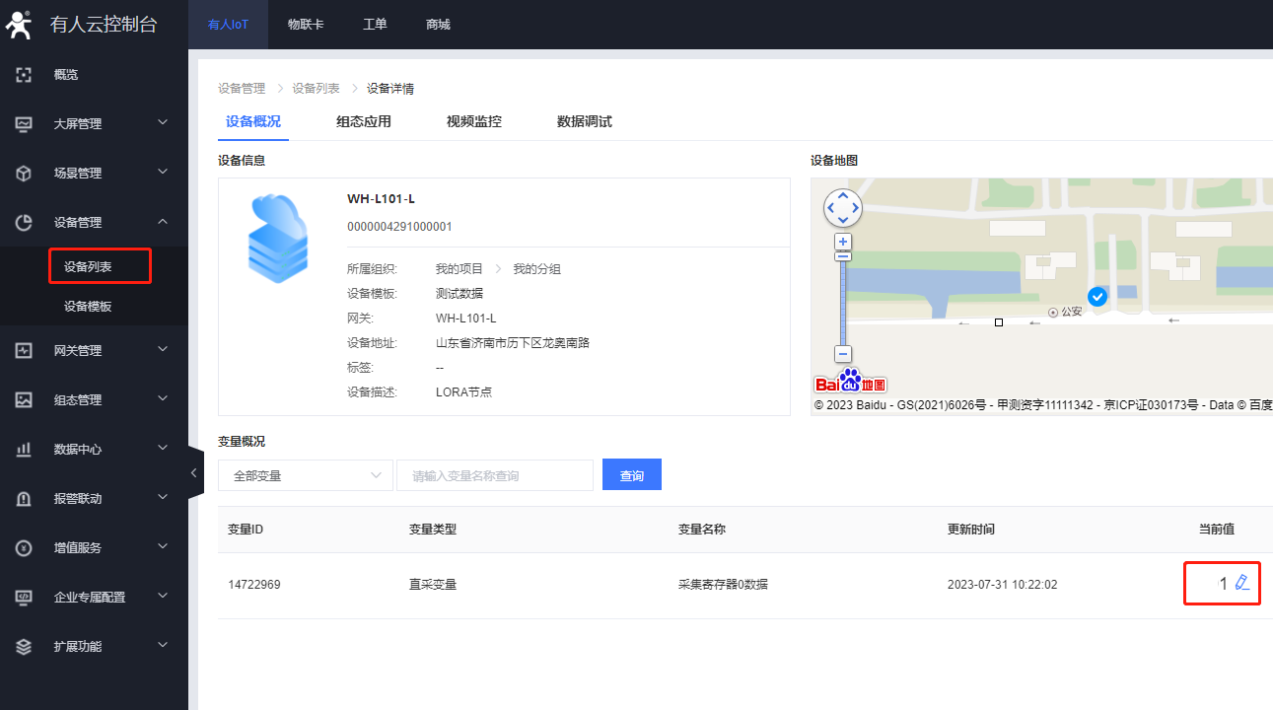Edit current value with pencil icon
The image size is (1273, 710).
click(x=1242, y=583)
